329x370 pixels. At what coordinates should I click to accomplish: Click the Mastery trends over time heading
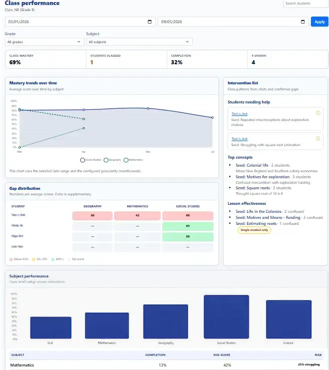[33, 83]
